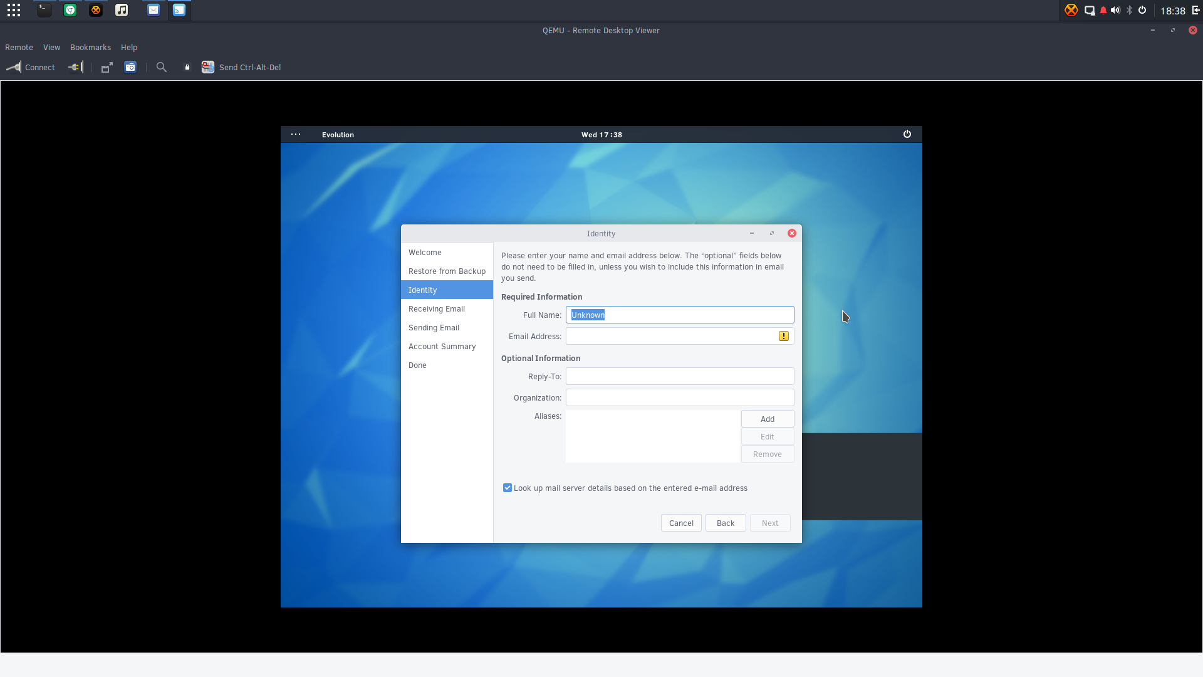This screenshot has height=677, width=1203.
Task: Click the orange tray icon in system tray
Action: [1071, 10]
